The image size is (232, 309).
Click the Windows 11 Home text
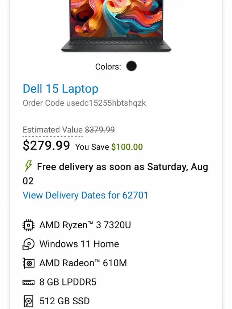point(79,244)
